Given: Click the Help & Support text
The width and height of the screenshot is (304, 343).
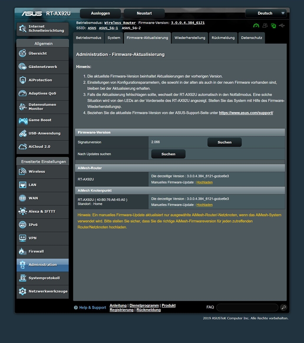Looking at the screenshot, I should point(93,307).
